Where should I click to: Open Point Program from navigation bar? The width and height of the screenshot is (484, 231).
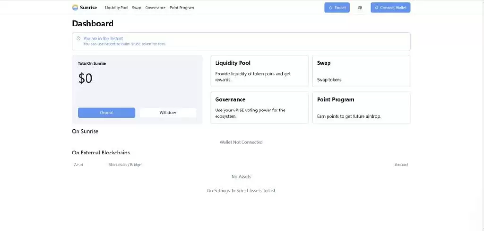click(x=181, y=8)
